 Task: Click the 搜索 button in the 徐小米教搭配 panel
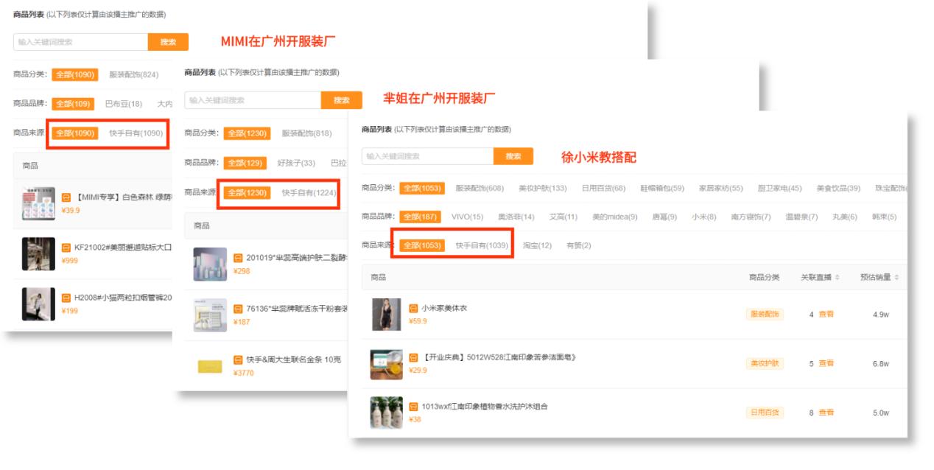click(514, 156)
